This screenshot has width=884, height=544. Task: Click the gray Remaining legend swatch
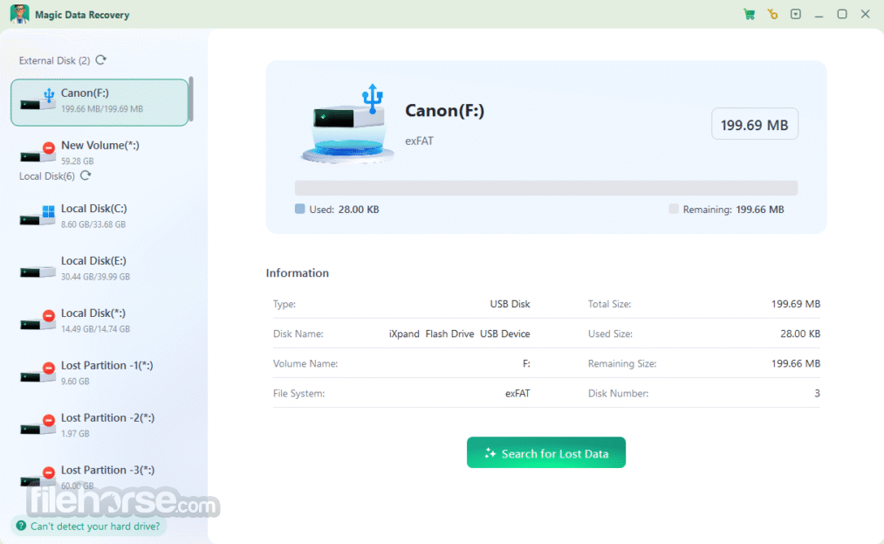[x=673, y=209]
